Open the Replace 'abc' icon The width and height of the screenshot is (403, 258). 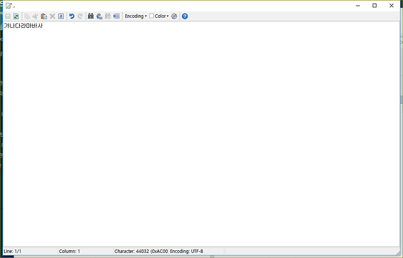[x=100, y=16]
